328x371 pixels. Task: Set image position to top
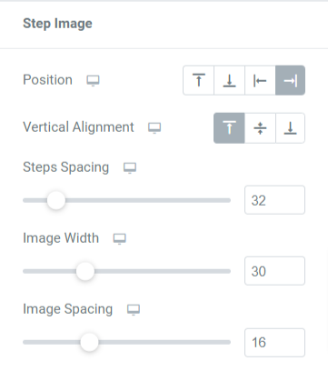tap(199, 80)
